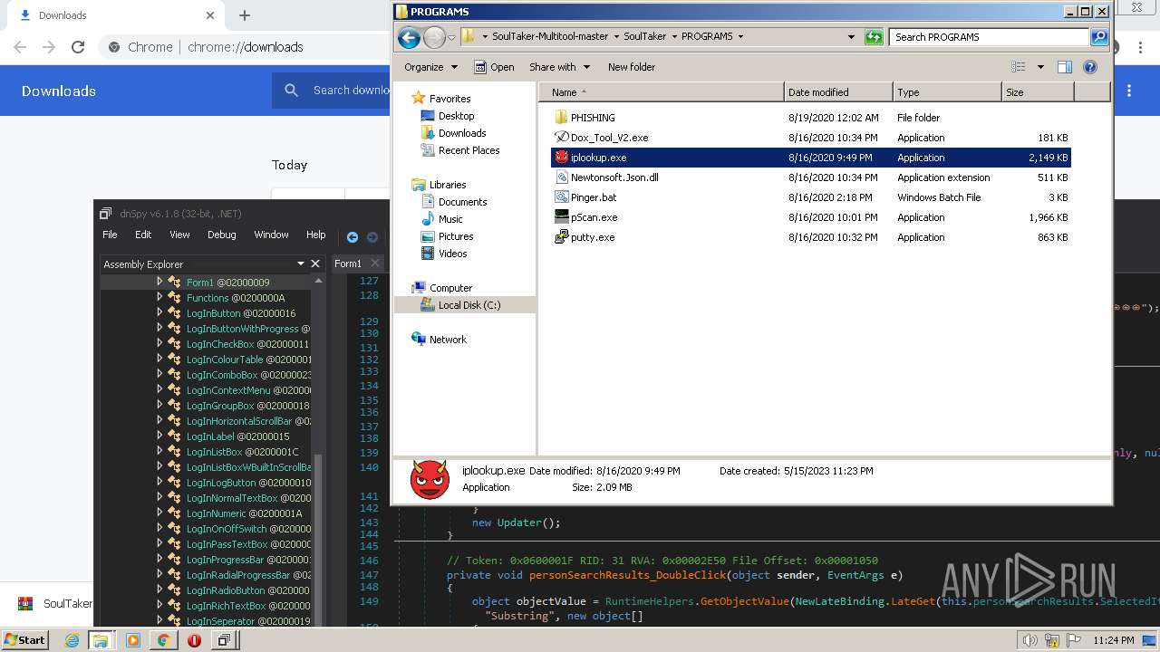Open the Organize dropdown menu
The height and width of the screenshot is (652, 1160).
point(430,67)
